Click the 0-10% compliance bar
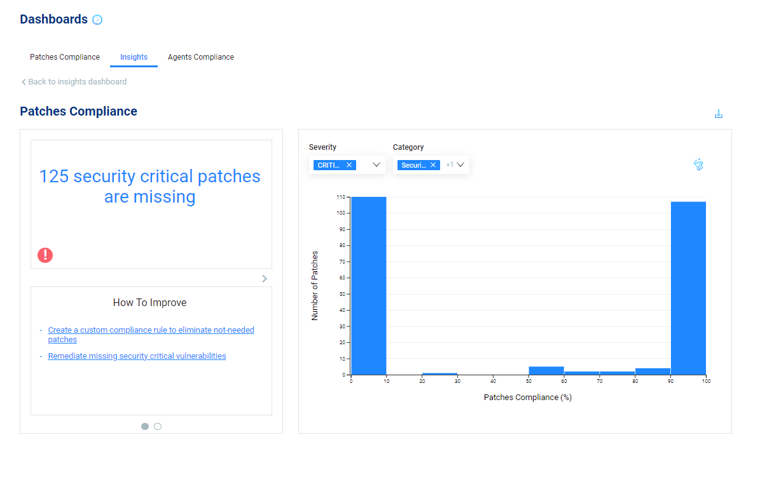The width and height of the screenshot is (781, 482). (369, 286)
